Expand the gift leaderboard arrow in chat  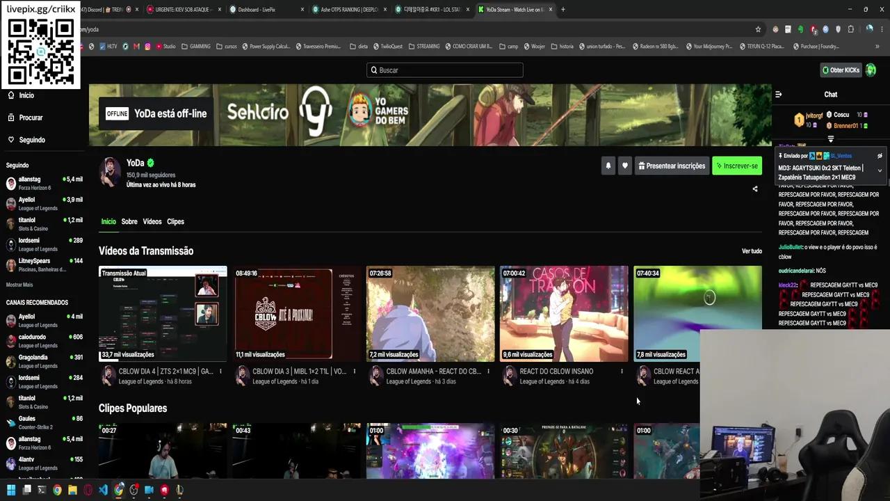click(830, 139)
